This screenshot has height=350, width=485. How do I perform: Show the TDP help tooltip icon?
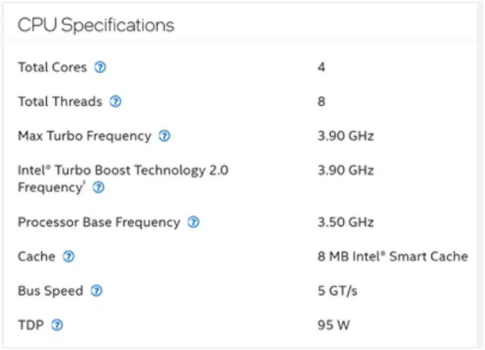tap(57, 325)
